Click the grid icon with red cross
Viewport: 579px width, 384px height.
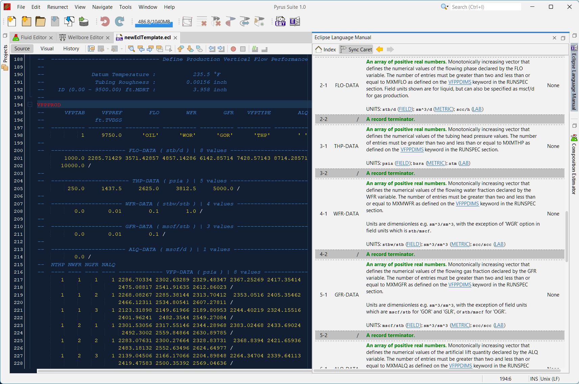tap(202, 21)
